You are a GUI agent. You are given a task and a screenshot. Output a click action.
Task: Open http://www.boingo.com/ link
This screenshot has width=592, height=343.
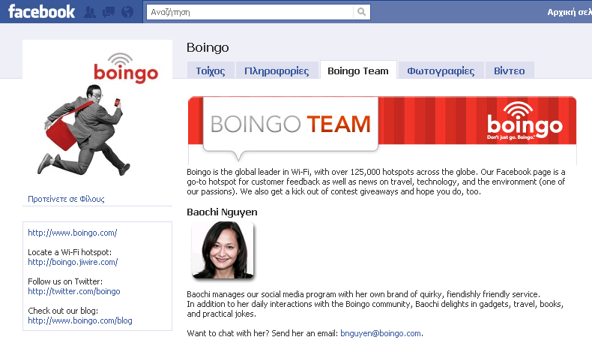tap(73, 233)
